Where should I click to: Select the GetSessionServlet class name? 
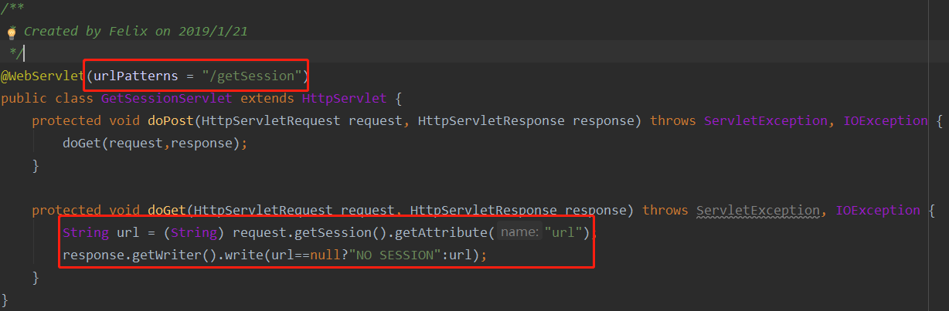point(168,98)
